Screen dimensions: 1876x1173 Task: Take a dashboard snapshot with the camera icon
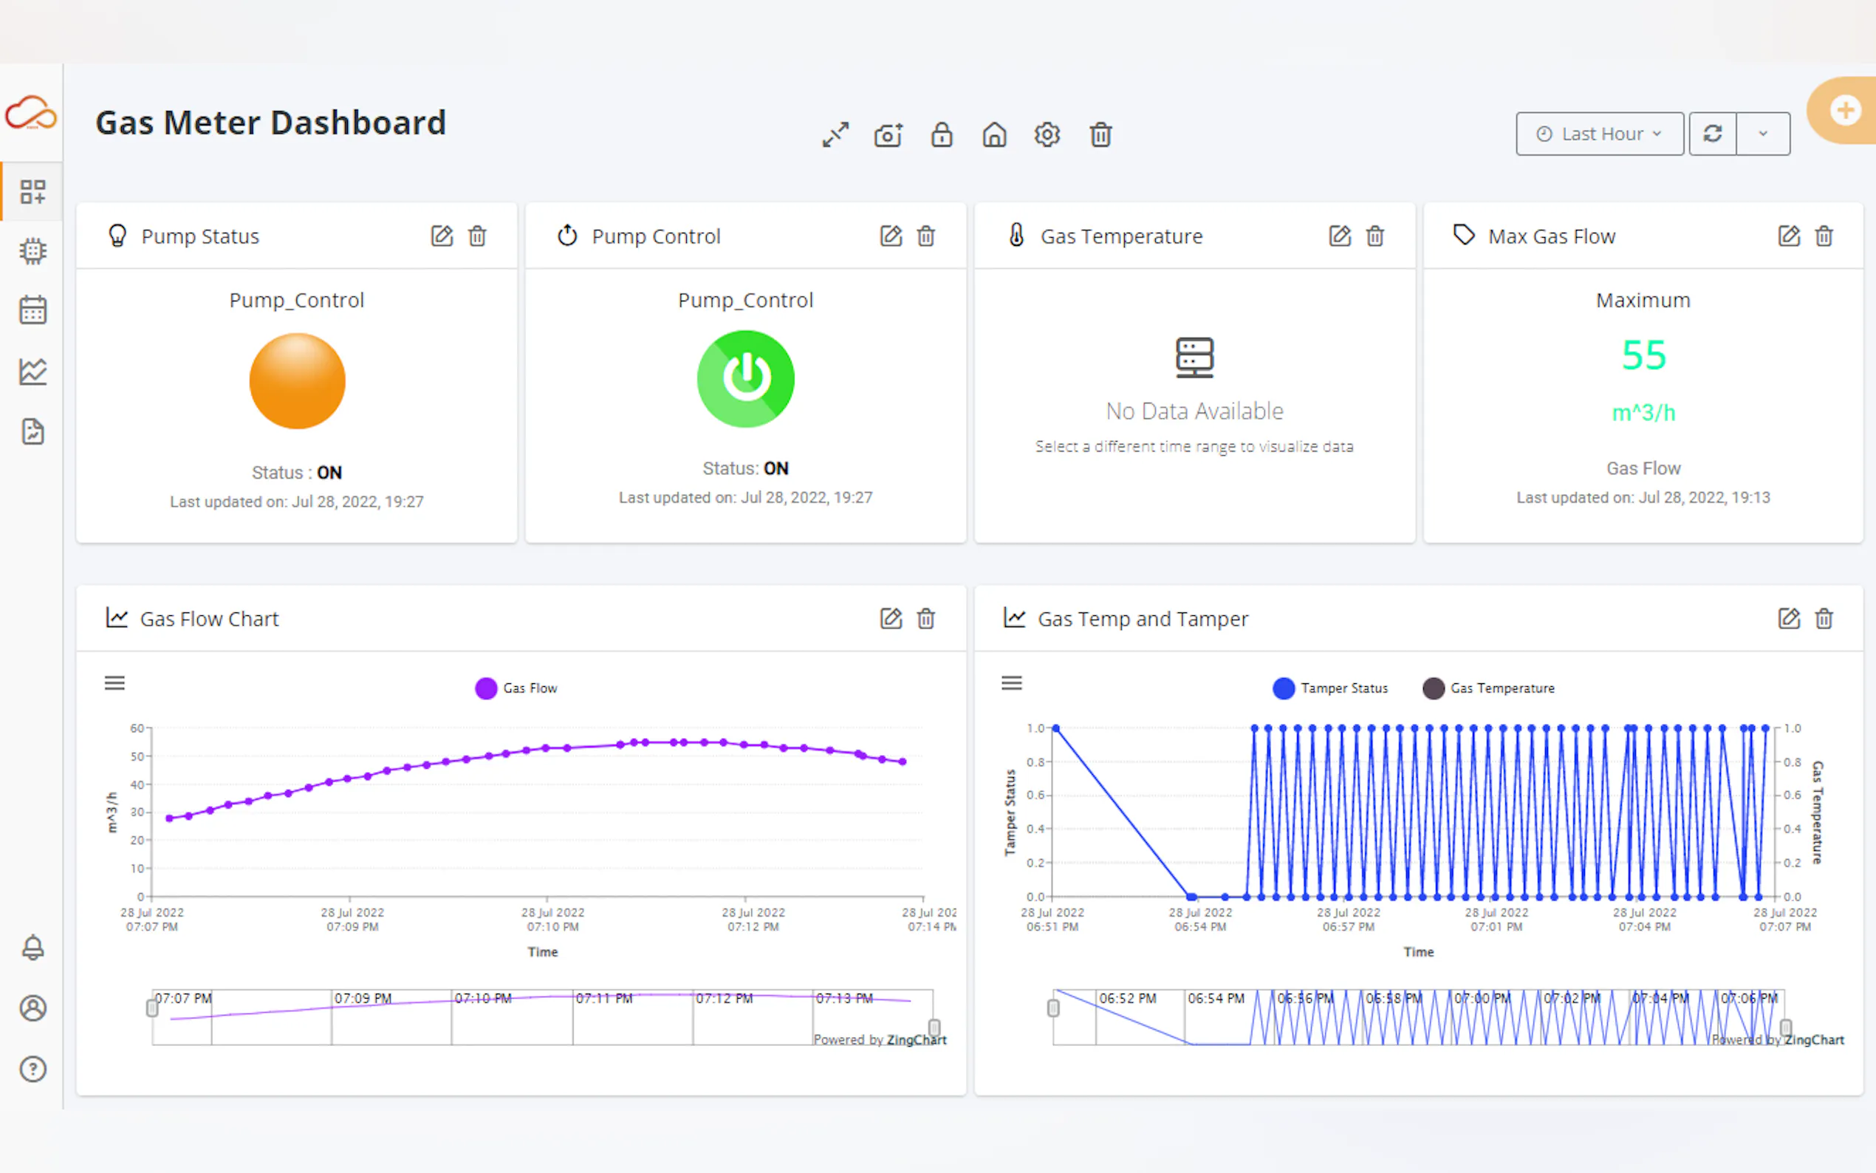click(x=889, y=135)
